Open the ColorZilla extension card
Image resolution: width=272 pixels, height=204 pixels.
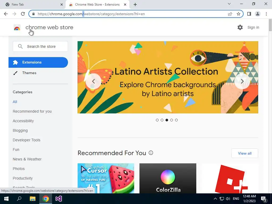pyautogui.click(x=168, y=178)
